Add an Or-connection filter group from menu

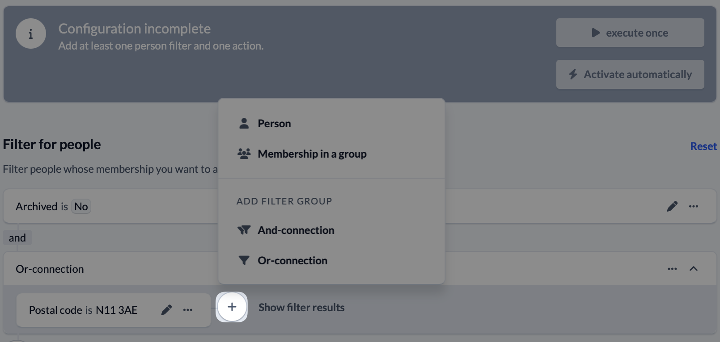click(292, 261)
